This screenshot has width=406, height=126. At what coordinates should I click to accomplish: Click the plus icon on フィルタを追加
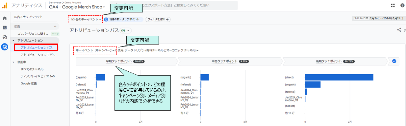168,20
